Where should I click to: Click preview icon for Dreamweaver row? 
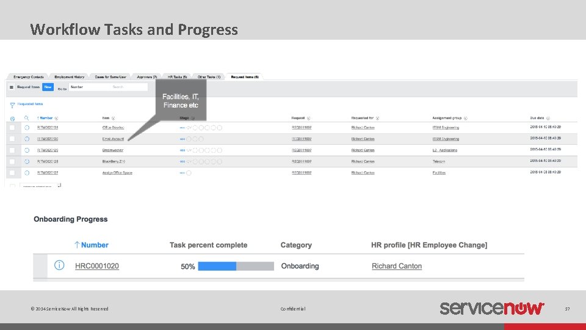(26, 150)
